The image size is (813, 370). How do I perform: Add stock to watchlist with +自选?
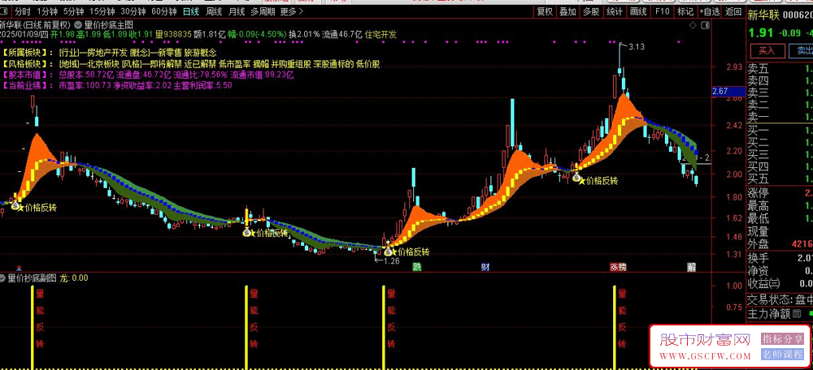(710, 11)
